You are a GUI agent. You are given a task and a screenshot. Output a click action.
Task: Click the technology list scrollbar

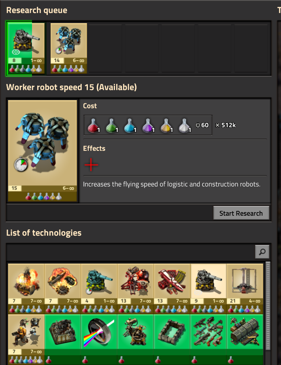268,306
